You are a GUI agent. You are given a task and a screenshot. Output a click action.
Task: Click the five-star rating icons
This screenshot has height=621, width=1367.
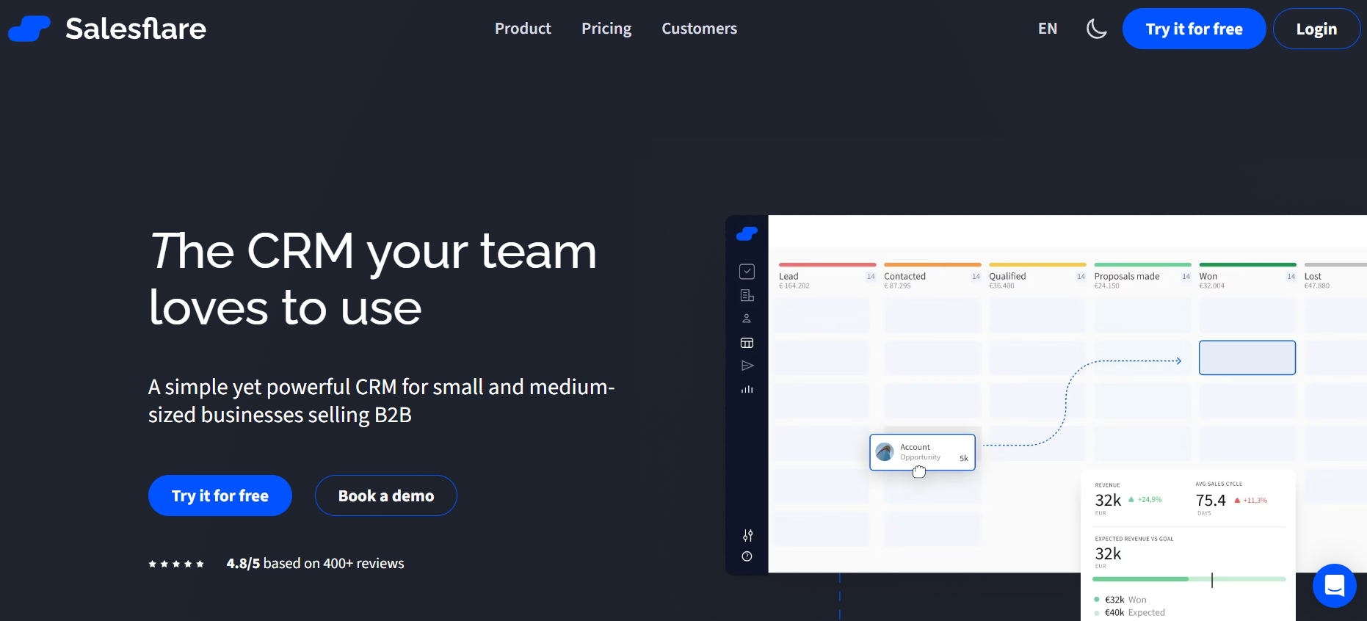pyautogui.click(x=176, y=564)
